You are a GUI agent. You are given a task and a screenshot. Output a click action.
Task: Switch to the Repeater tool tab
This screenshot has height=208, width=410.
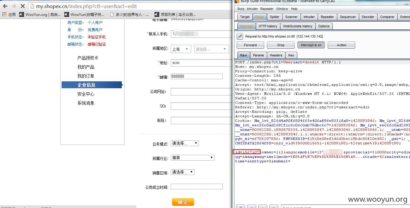click(327, 17)
